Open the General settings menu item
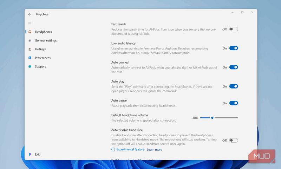 (46, 40)
